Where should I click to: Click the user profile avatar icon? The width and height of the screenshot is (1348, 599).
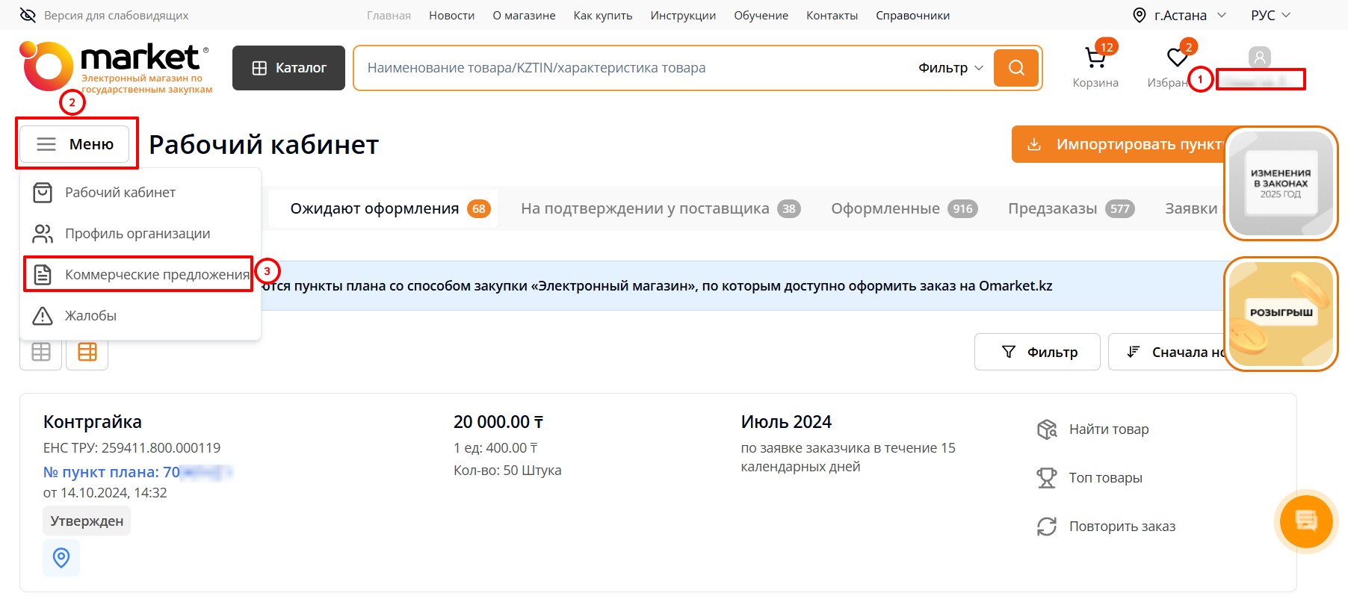pyautogui.click(x=1259, y=57)
